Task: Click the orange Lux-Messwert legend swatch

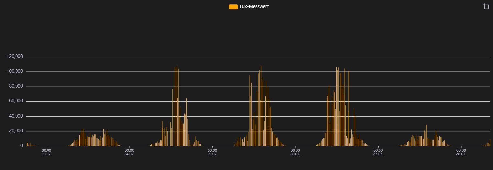Action: click(x=233, y=6)
